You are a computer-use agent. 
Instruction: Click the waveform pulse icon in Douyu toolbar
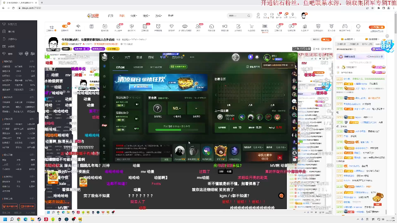pos(78,26)
